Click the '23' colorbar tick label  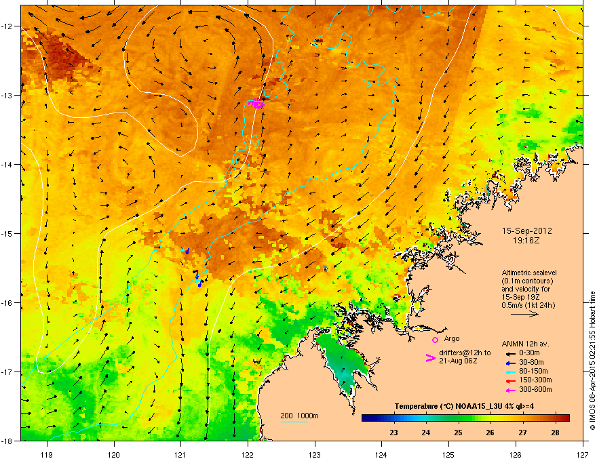coord(393,433)
